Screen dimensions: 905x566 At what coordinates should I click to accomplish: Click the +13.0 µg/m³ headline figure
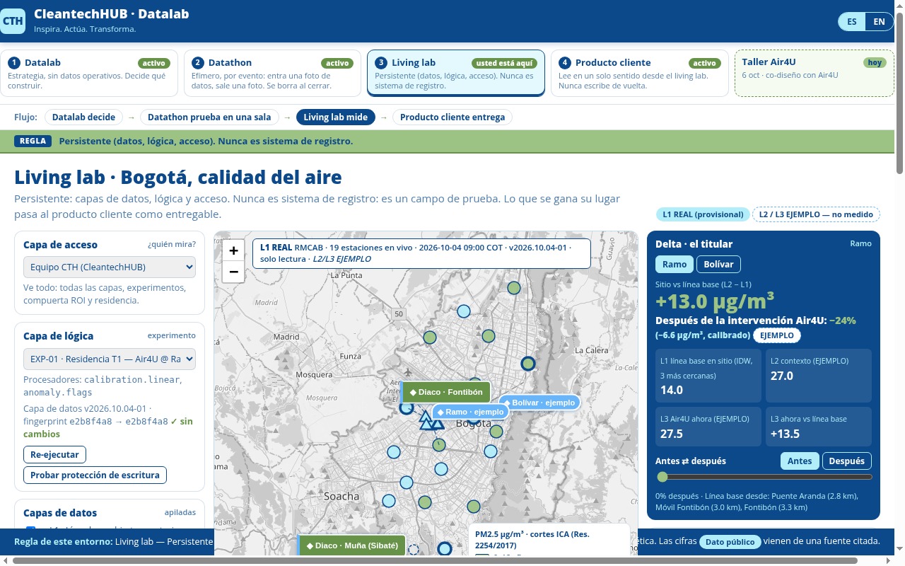[x=715, y=301]
